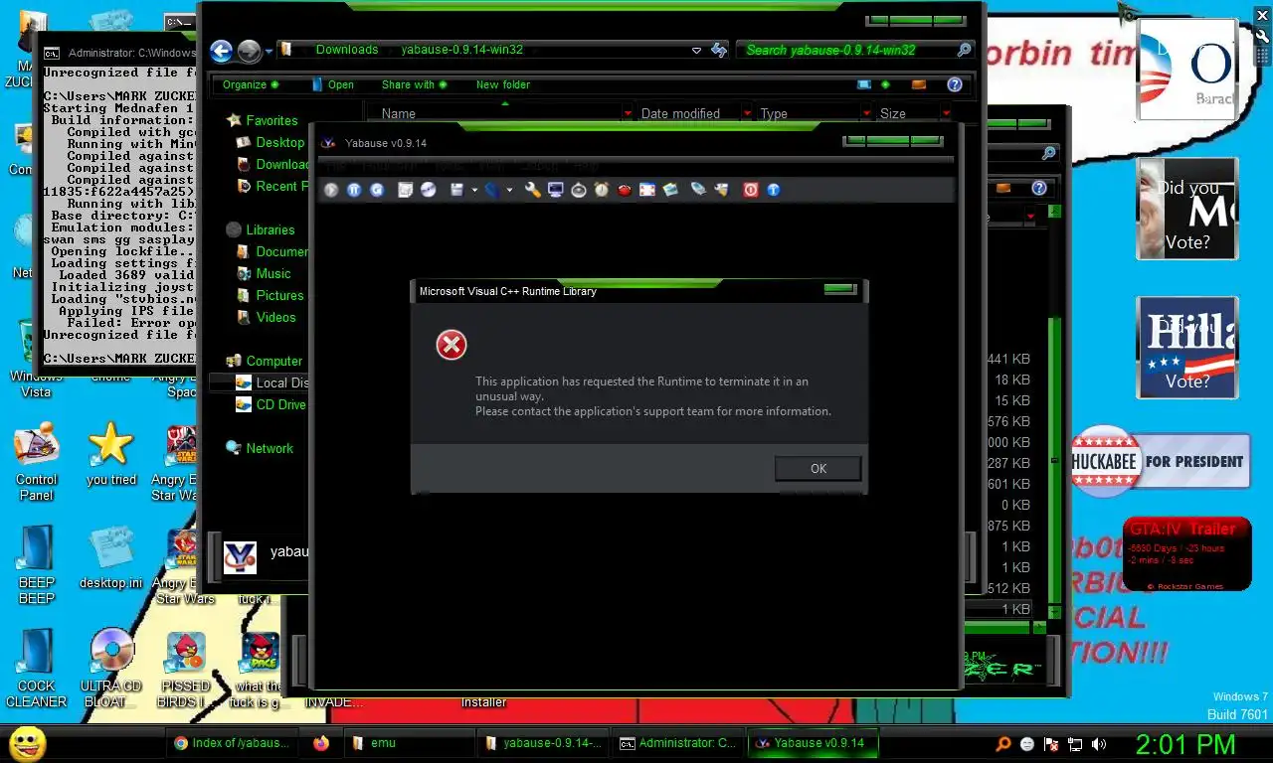
Task: Click New folder in Explorer toolbar
Action: point(503,85)
